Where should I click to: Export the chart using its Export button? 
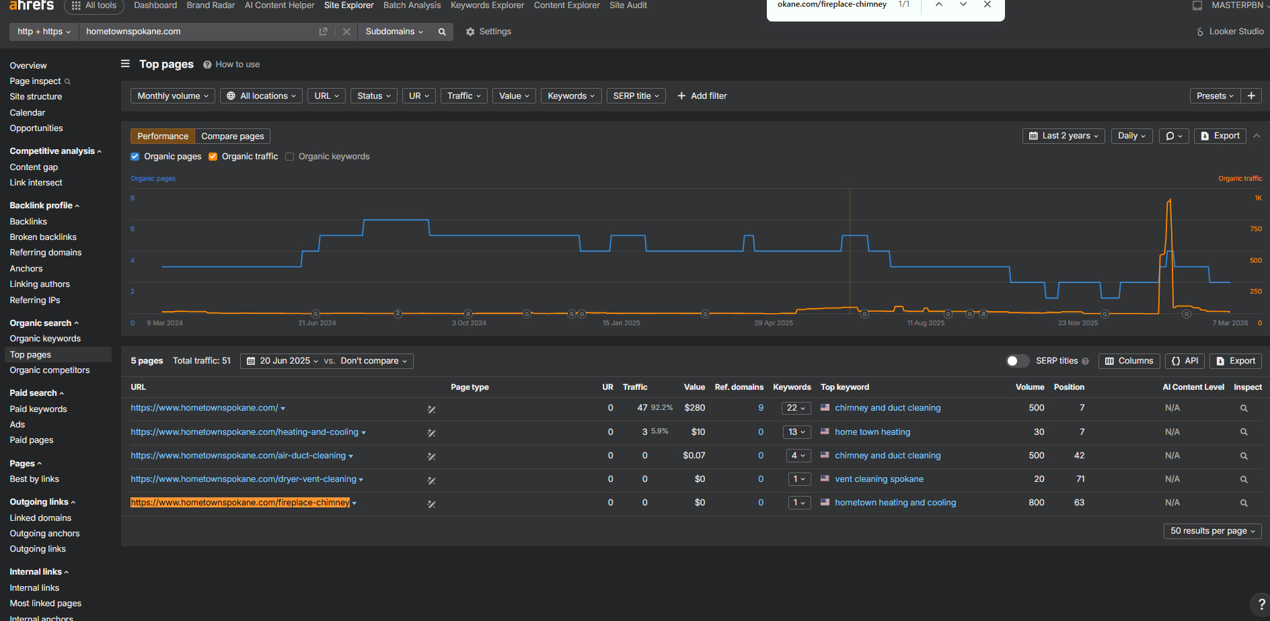pyautogui.click(x=1220, y=136)
